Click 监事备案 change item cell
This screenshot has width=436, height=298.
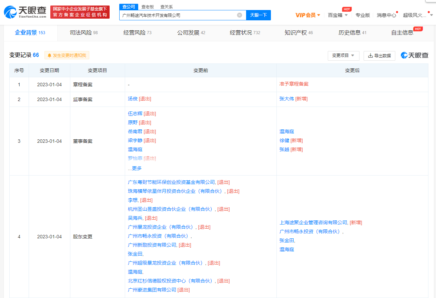97,99
